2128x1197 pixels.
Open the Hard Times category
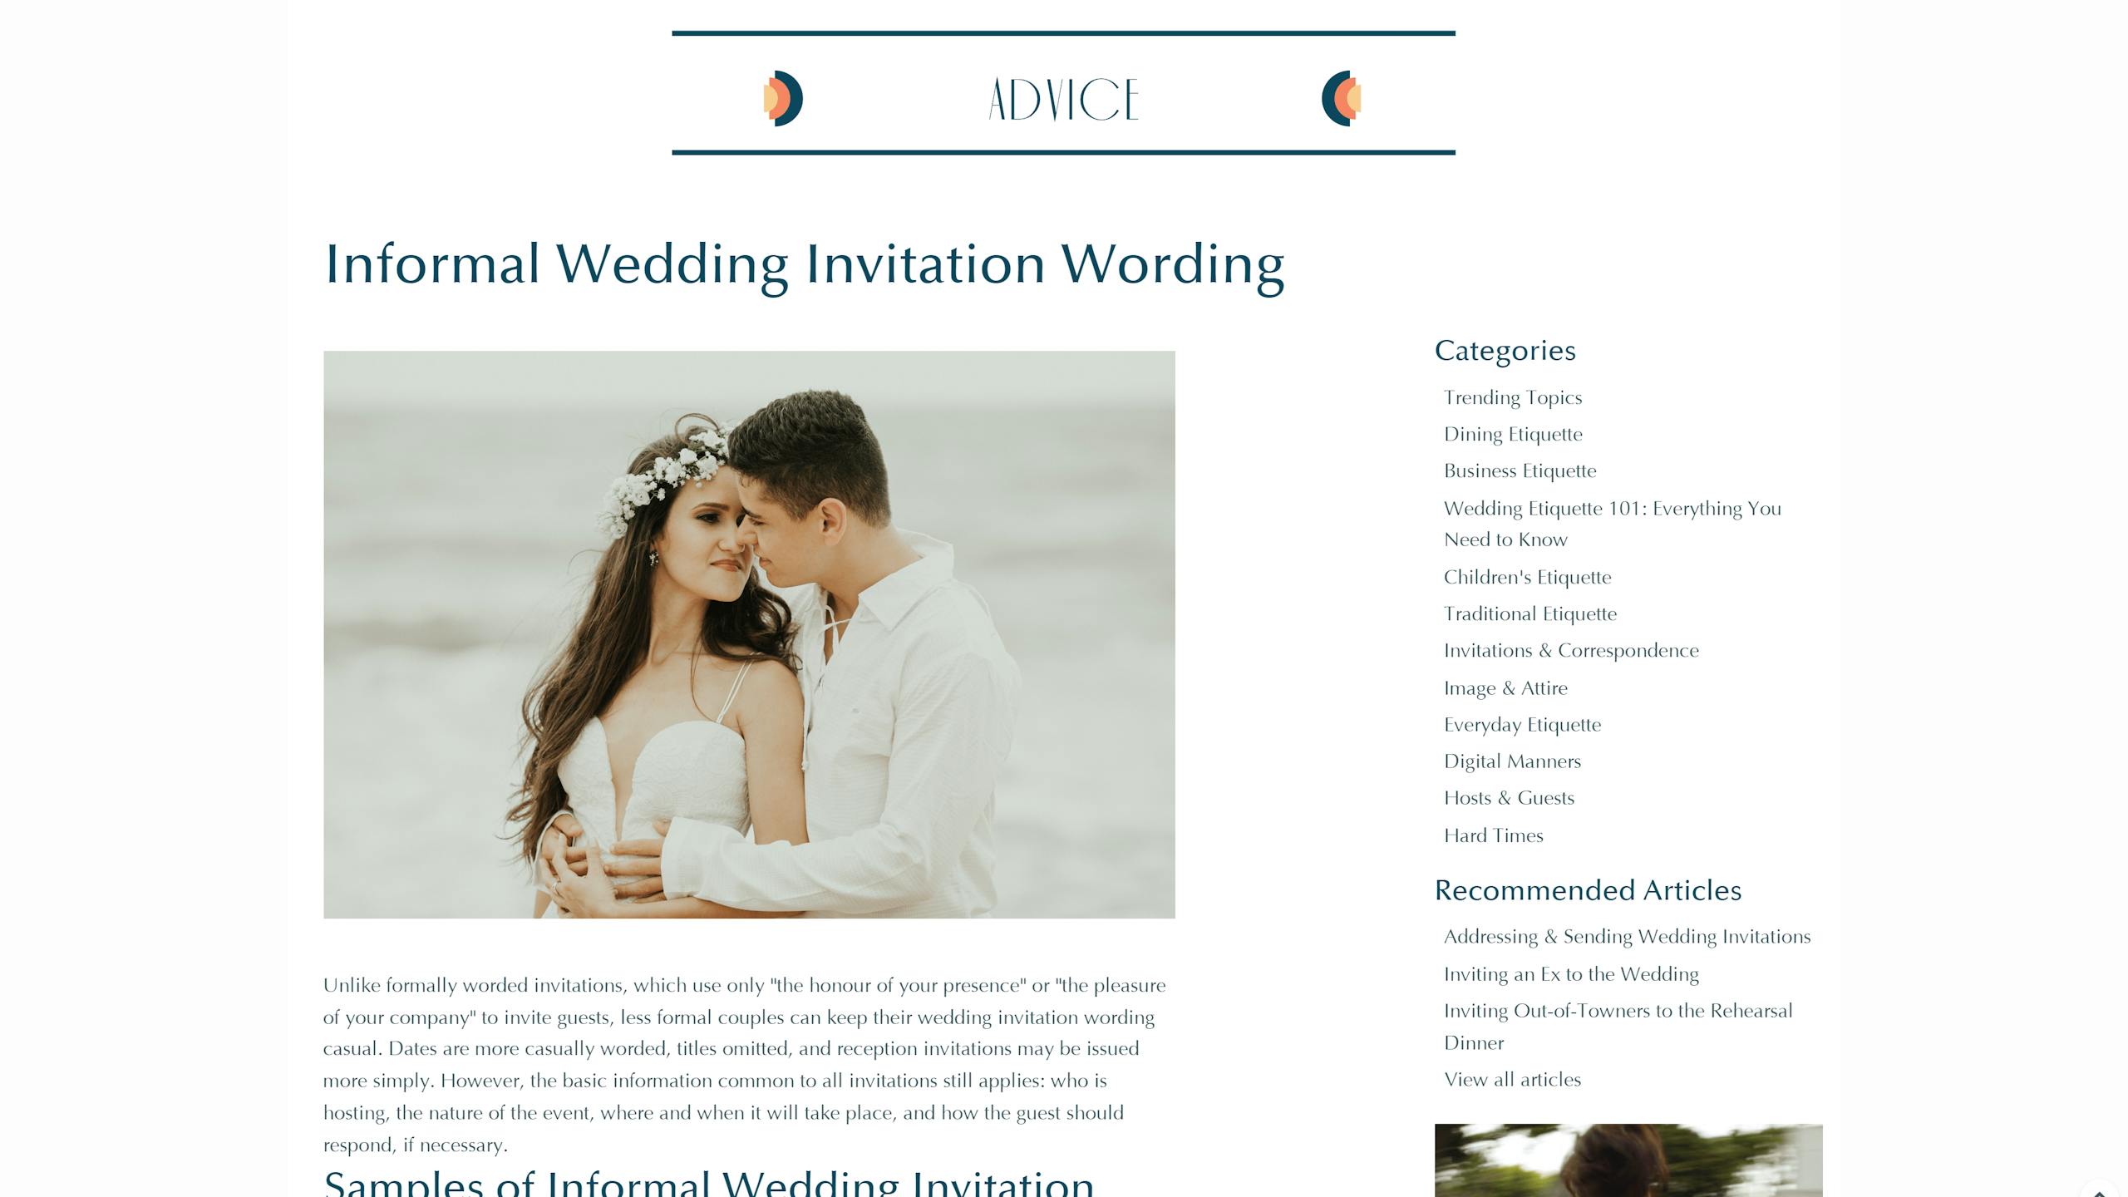pos(1493,835)
